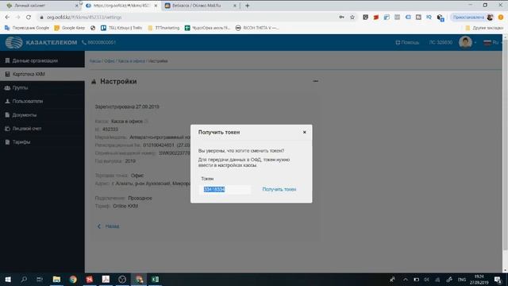The image size is (508, 286).
Task: Click the volume icon in tray
Action: click(x=427, y=280)
